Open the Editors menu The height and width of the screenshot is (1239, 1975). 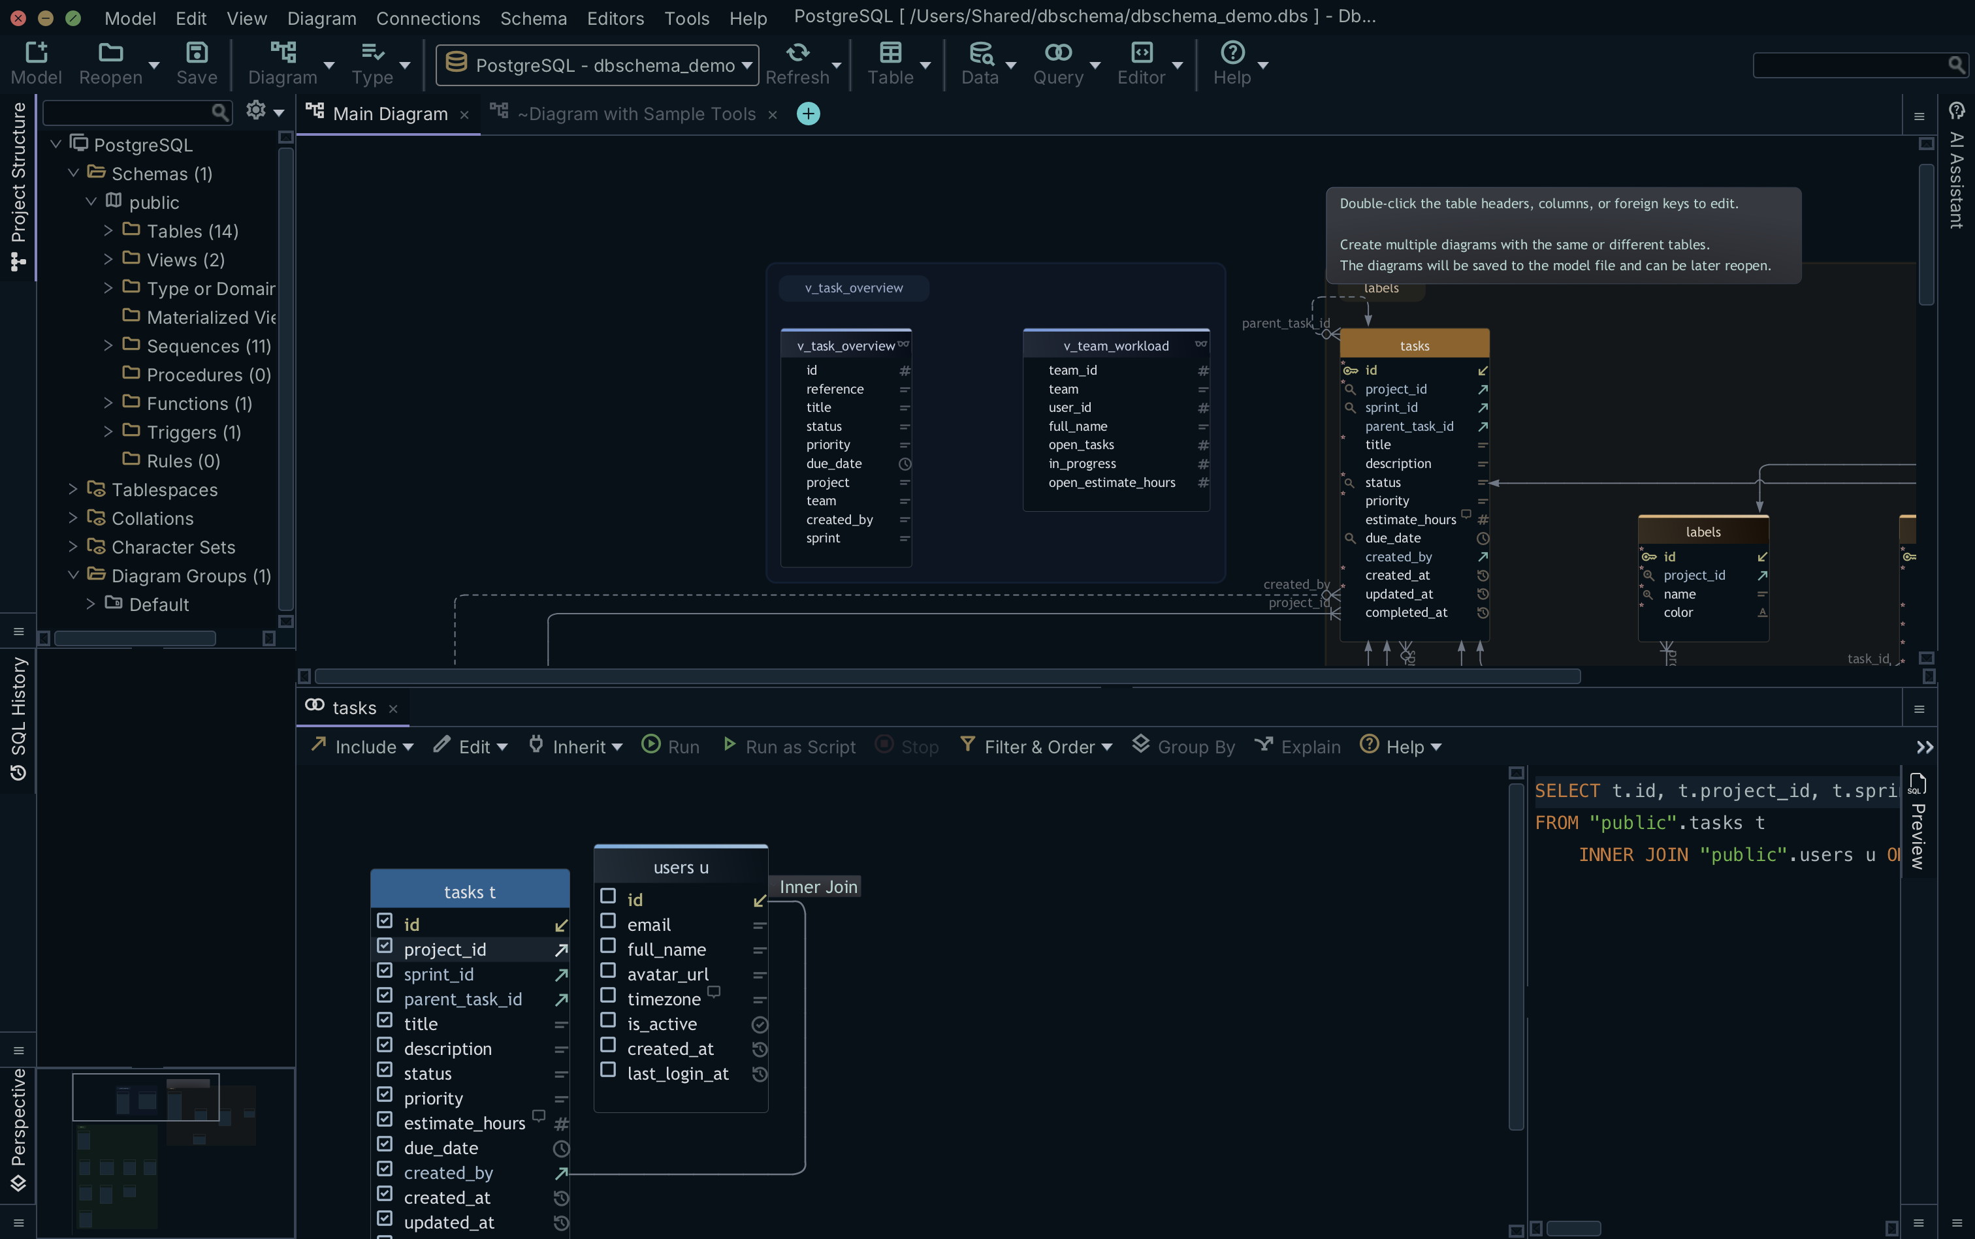615,18
